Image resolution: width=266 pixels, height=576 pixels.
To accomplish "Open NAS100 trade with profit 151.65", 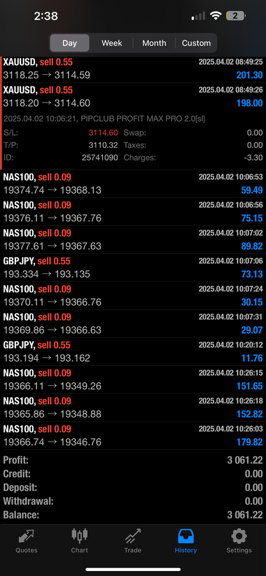I will point(133,380).
